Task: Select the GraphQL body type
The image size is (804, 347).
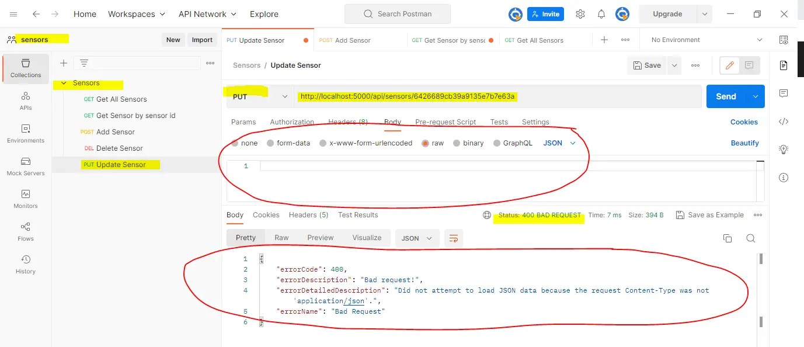Action: click(x=513, y=143)
